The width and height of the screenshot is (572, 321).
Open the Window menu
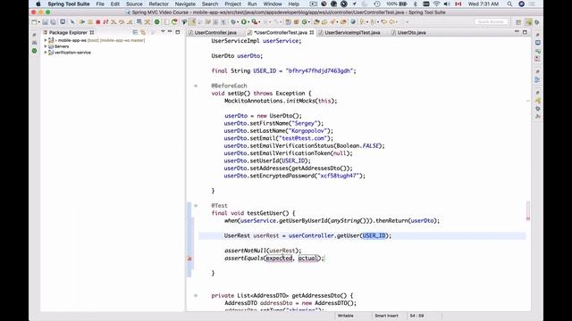(x=273, y=4)
